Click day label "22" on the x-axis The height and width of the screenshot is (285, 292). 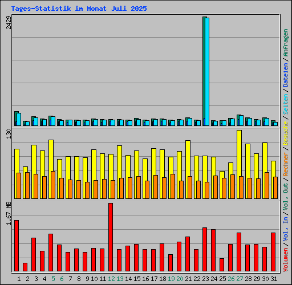click(197, 279)
